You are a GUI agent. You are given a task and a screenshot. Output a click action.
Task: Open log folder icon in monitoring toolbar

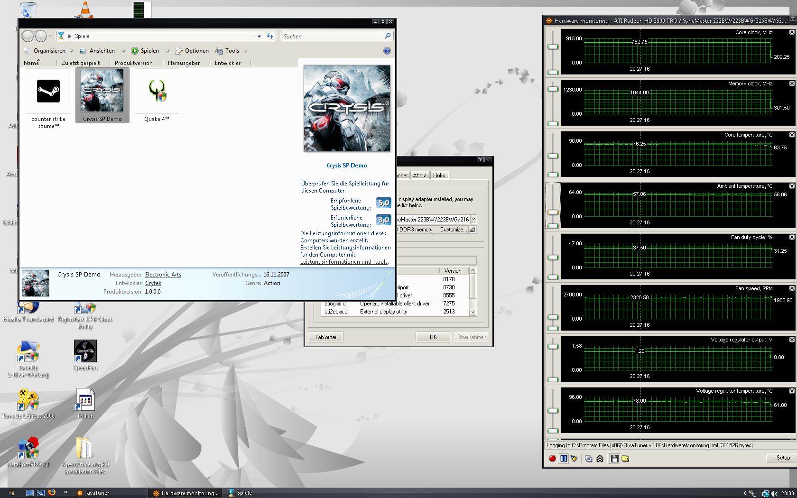pos(625,458)
